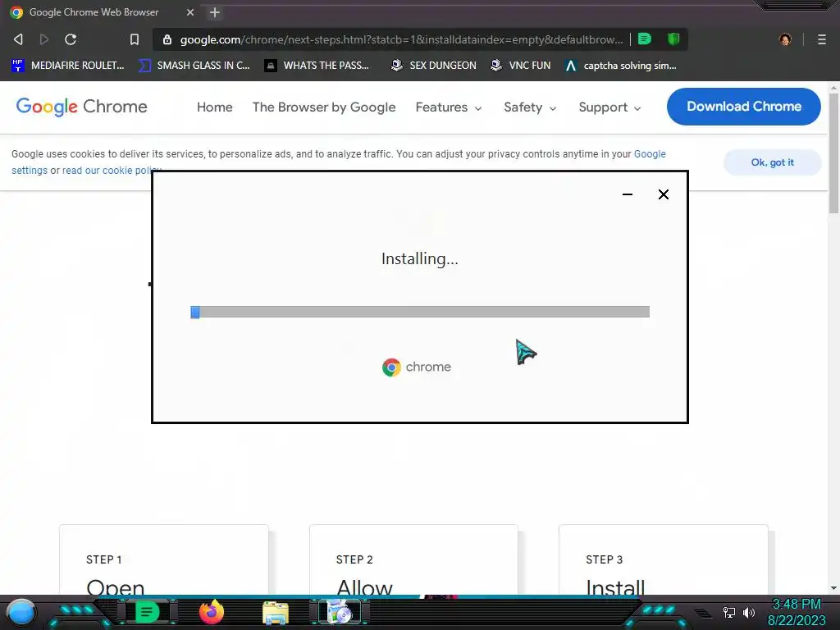Open Firefox from the taskbar
Screen dimensions: 840x630
(212, 612)
